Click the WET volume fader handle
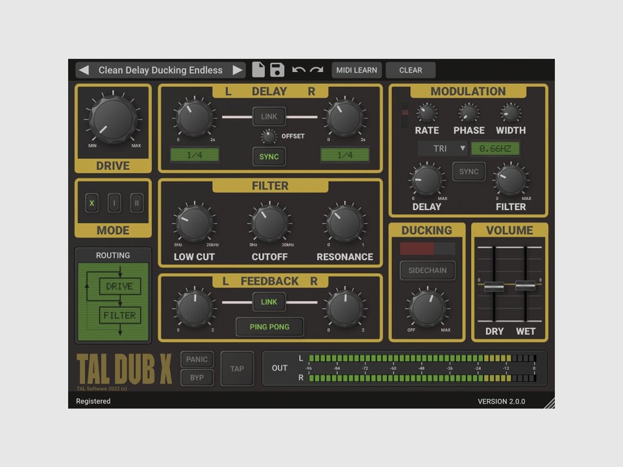Viewport: 623px width, 467px height. [525, 285]
